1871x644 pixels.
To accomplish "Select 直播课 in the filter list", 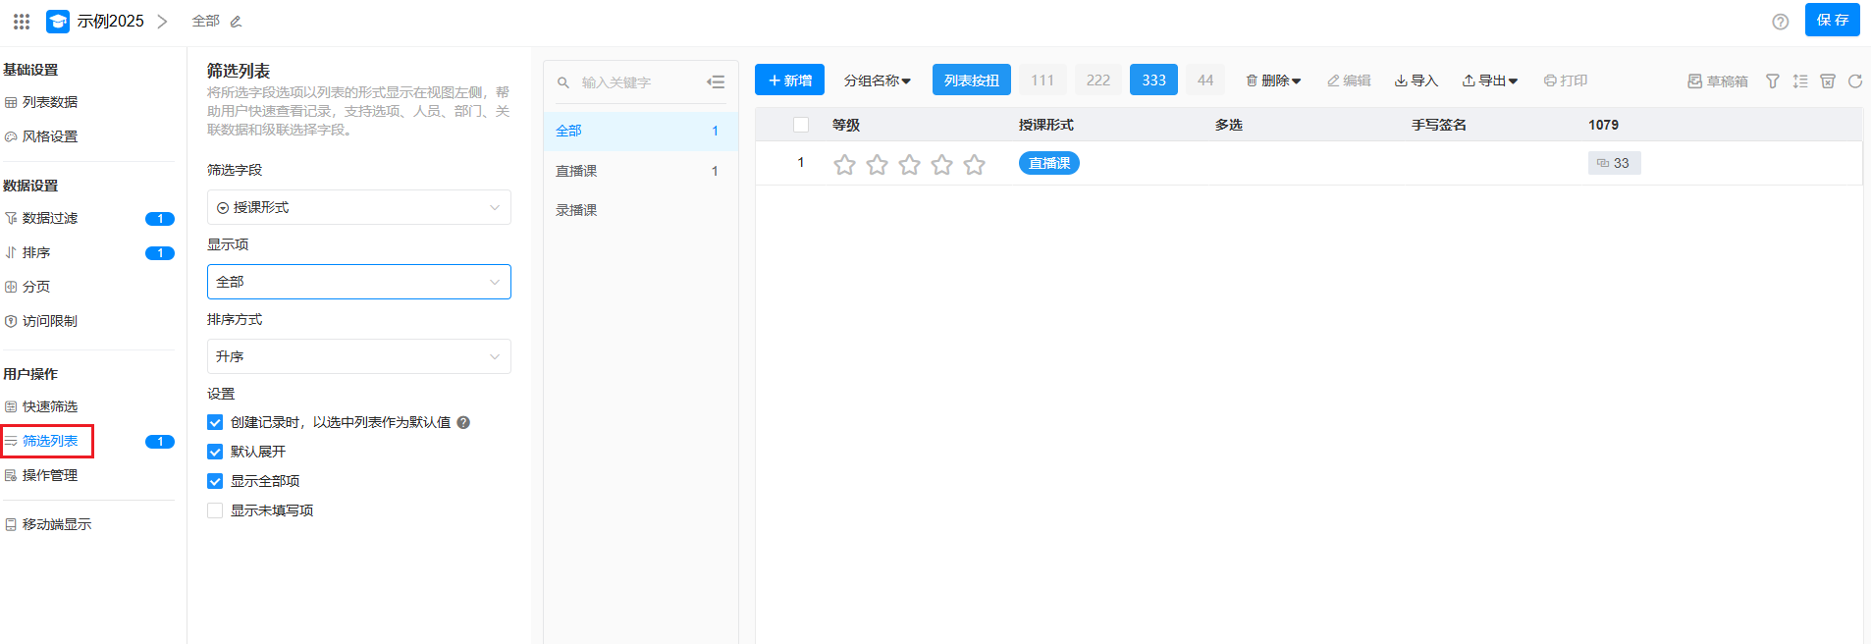I will coord(576,171).
